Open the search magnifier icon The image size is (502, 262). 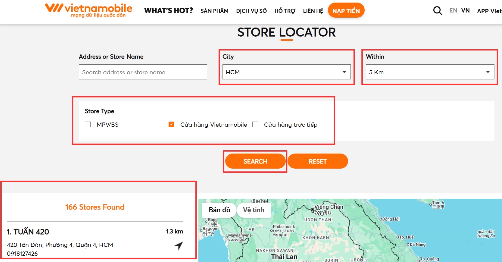tap(437, 11)
